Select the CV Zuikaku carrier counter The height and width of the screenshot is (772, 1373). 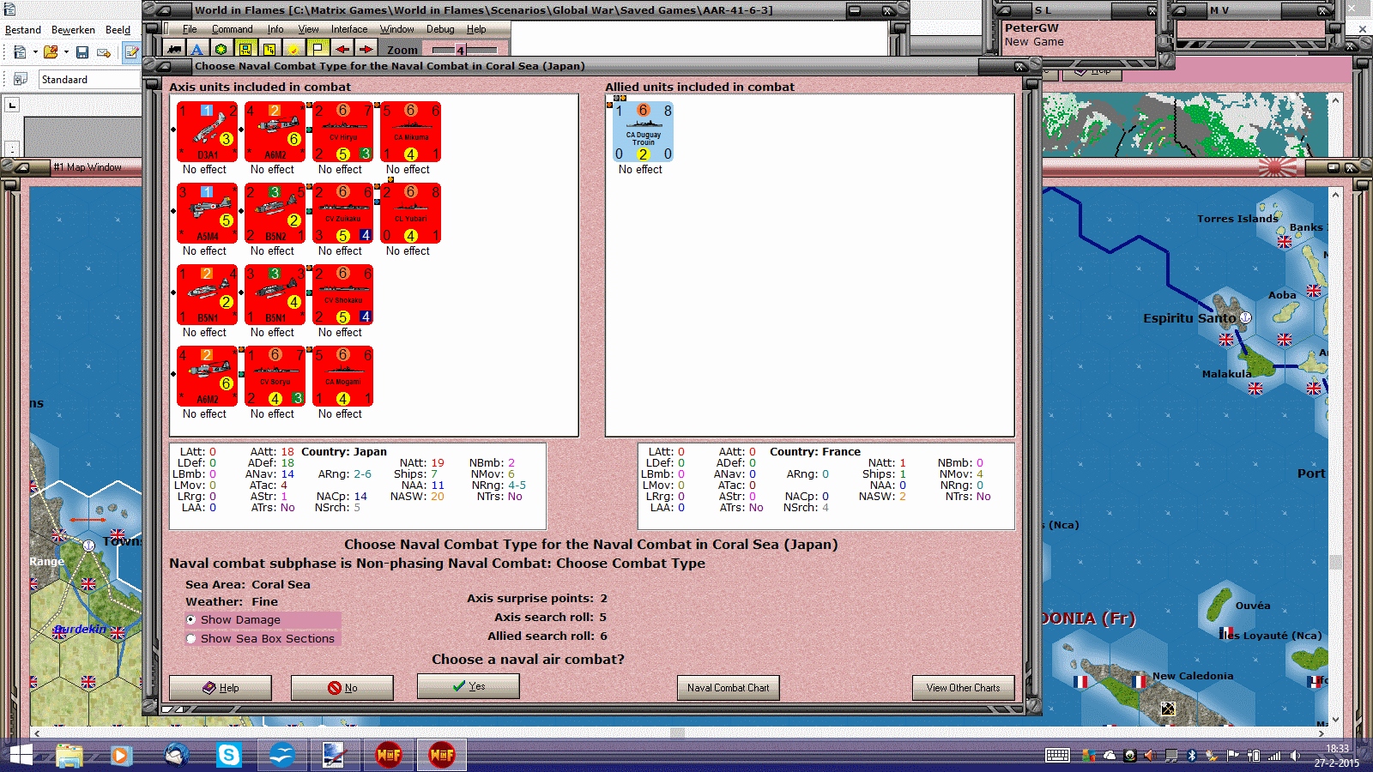(342, 213)
